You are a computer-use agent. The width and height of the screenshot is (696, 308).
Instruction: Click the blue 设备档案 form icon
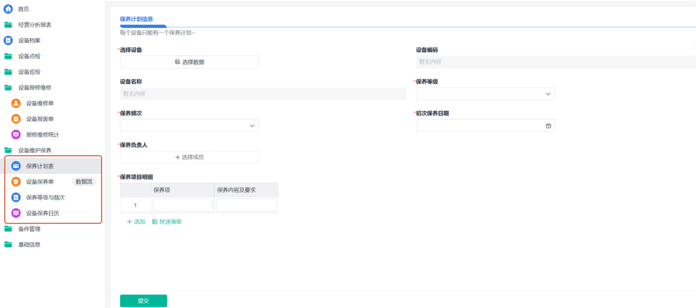coord(8,41)
